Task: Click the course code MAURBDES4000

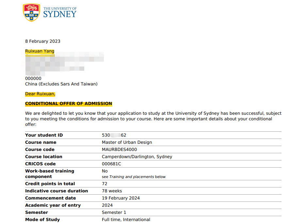Action: click(x=119, y=150)
